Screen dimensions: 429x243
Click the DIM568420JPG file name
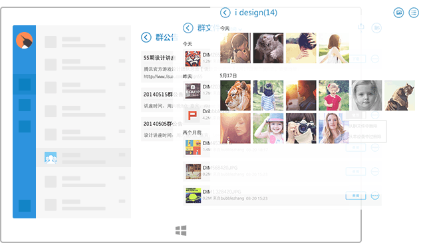(x=220, y=167)
